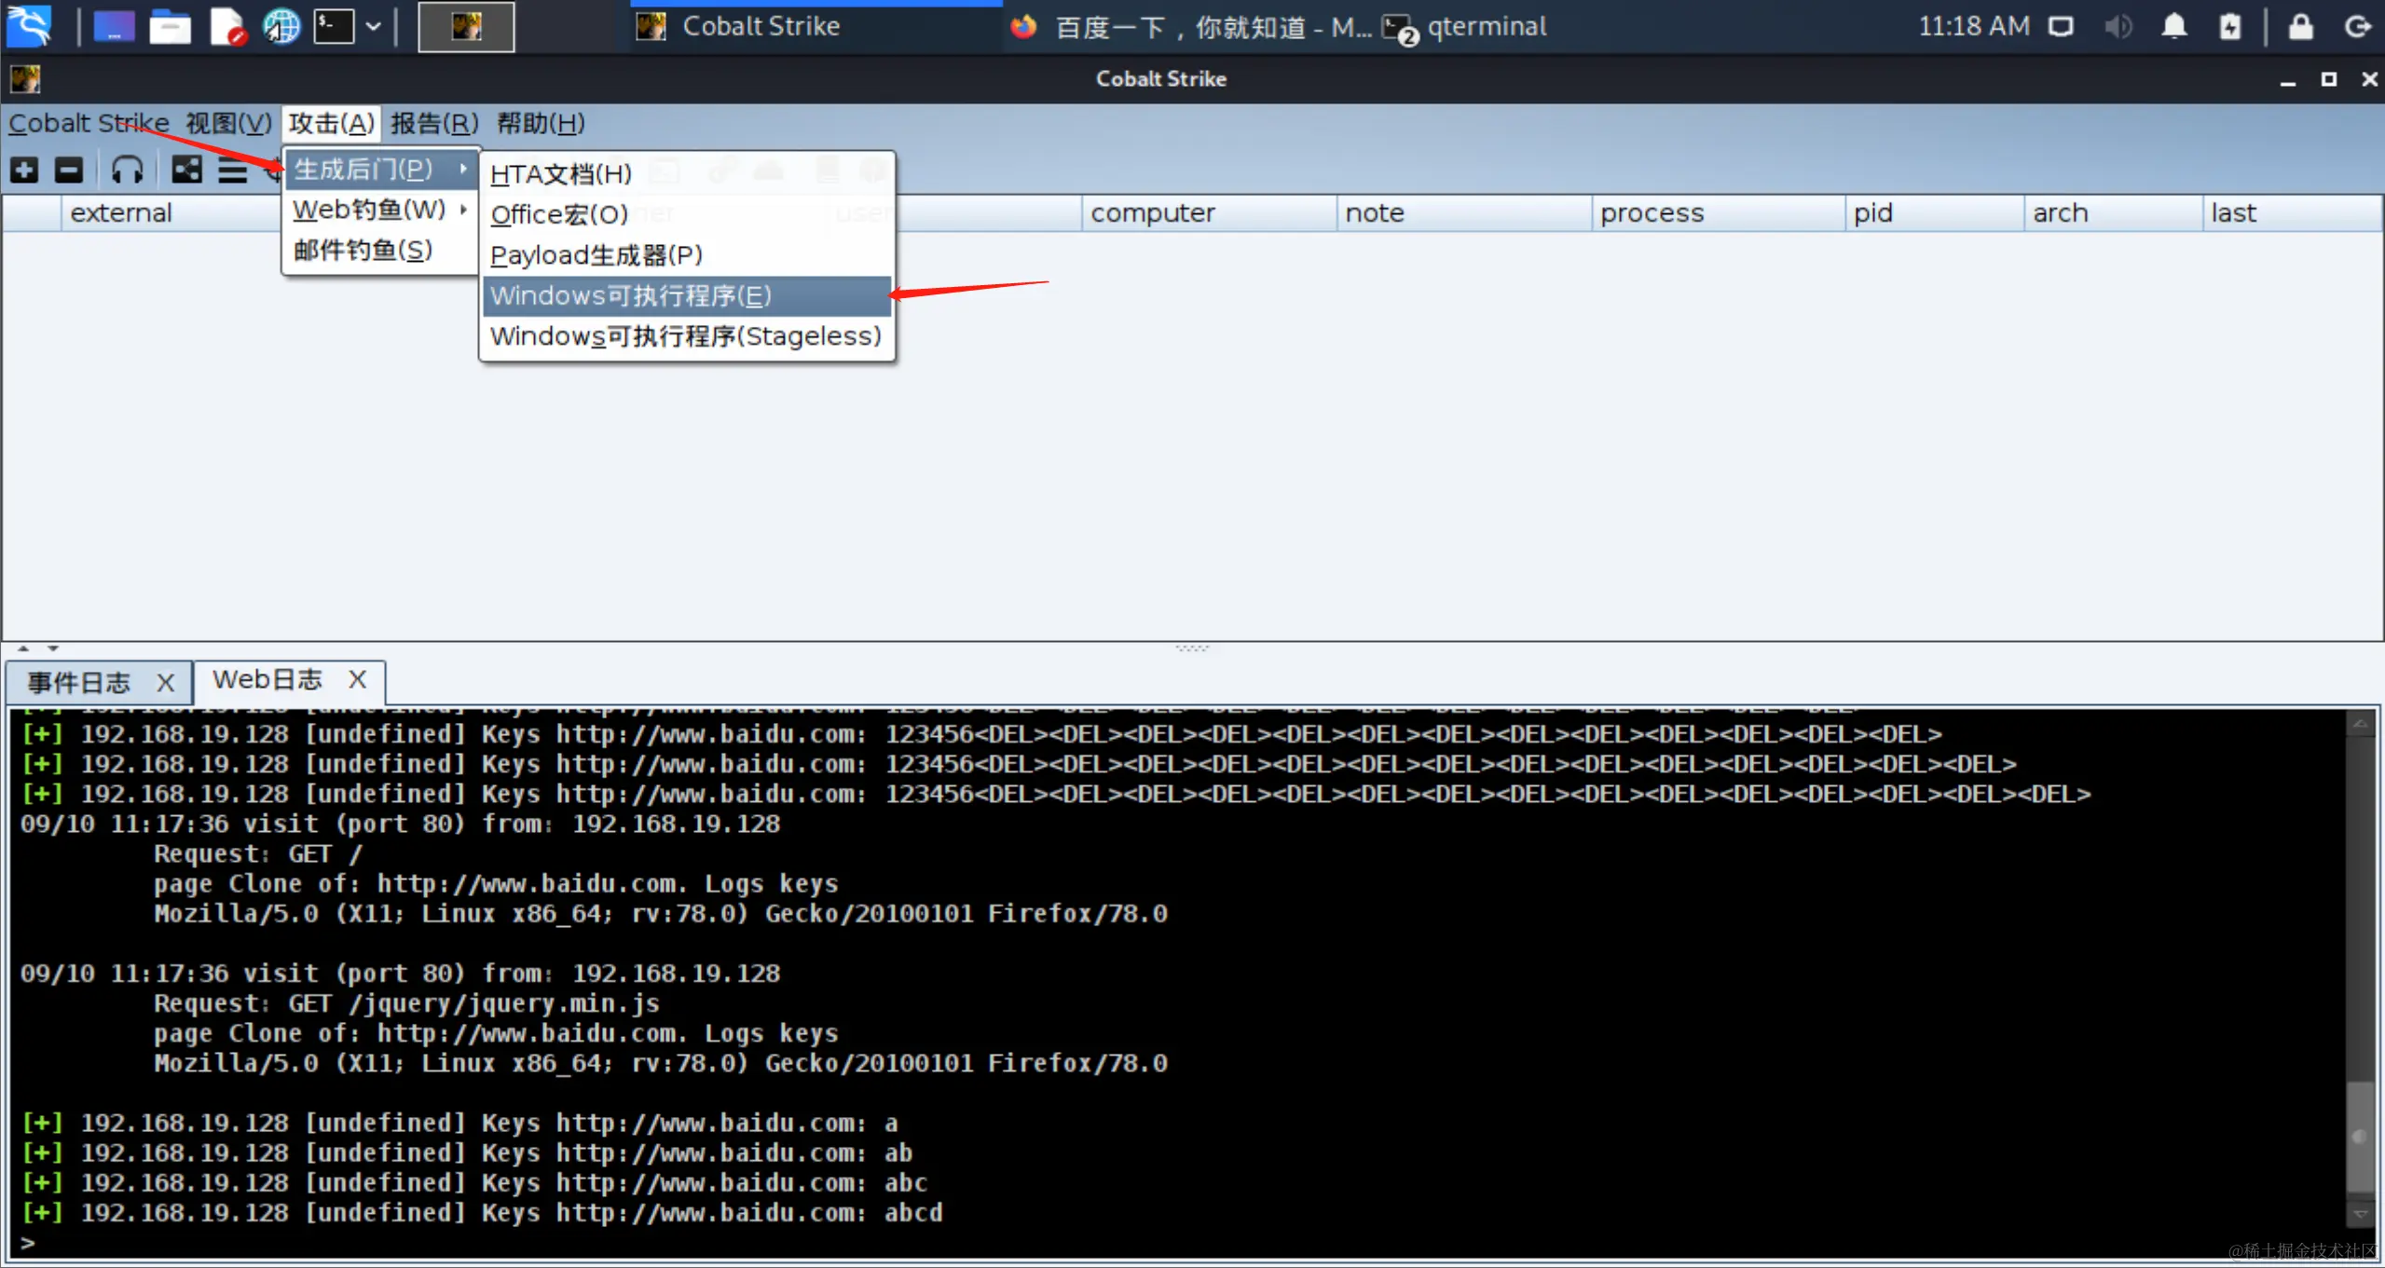The width and height of the screenshot is (2385, 1268).
Task: Expand the terminal launcher dropdown arrow
Action: [374, 27]
